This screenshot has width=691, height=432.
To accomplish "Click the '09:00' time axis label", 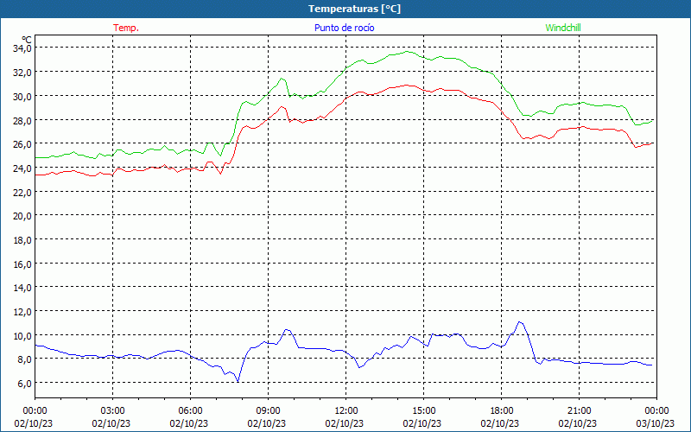I will [268, 411].
